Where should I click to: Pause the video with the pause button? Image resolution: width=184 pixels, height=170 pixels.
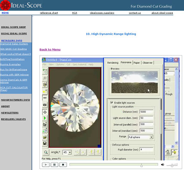pyautogui.click(x=55, y=164)
